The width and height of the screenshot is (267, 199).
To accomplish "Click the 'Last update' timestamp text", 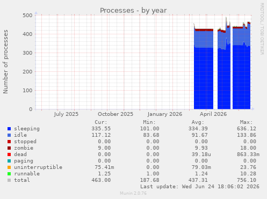I will pos(200,187).
